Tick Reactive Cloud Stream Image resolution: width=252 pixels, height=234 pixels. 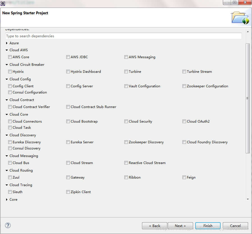click(x=126, y=163)
